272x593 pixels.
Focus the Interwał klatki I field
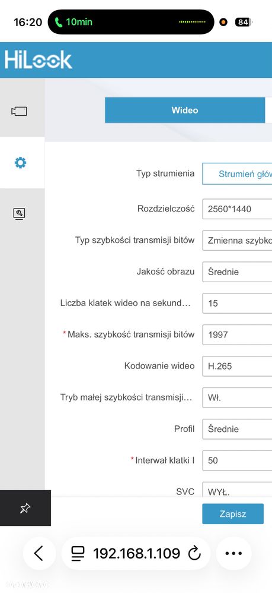click(x=237, y=460)
